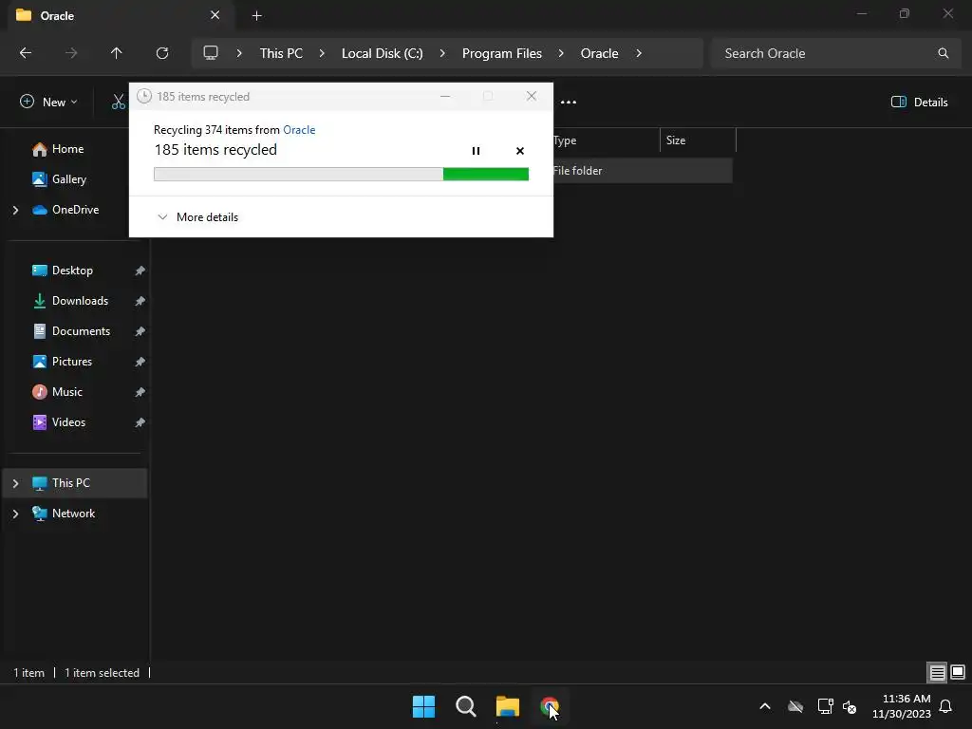Close the recycling dialog window
The image size is (972, 729).
click(532, 96)
